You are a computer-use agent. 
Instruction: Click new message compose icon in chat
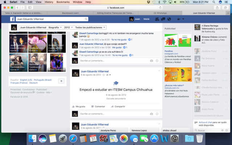[227, 130]
